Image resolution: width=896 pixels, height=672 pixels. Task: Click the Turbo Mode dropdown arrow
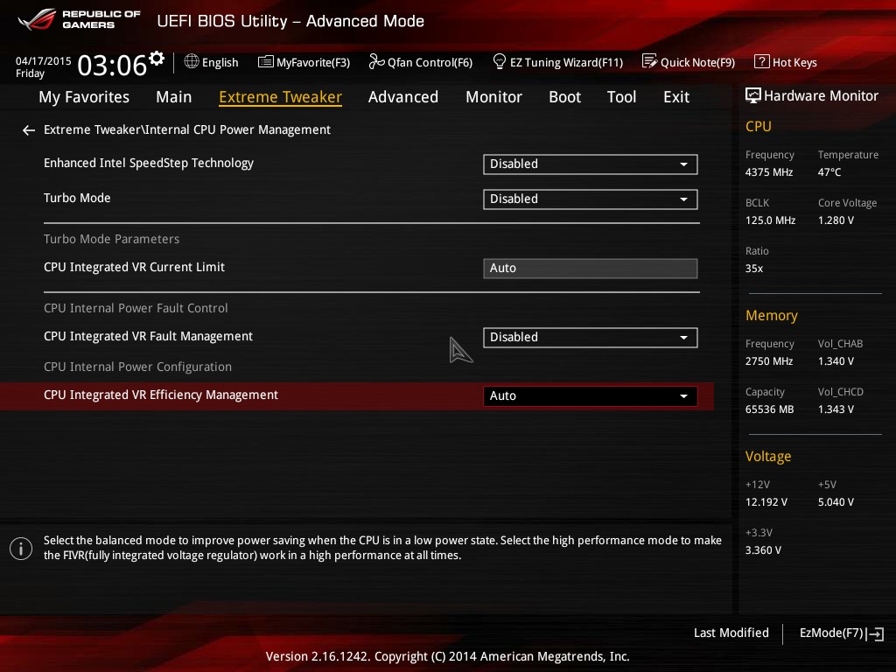pyautogui.click(x=683, y=199)
